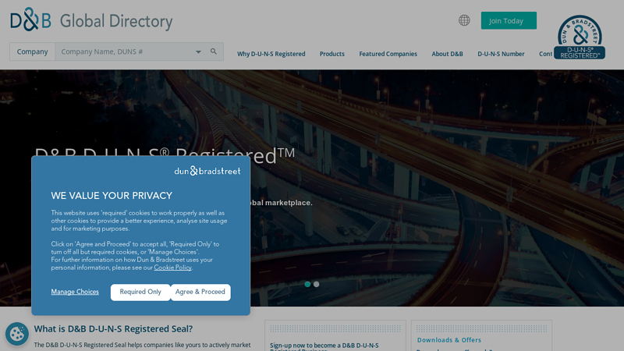Click 'What is D&B D-U-N-S Registered Seal?' heading
Viewport: 624px width, 351px height.
(113, 328)
